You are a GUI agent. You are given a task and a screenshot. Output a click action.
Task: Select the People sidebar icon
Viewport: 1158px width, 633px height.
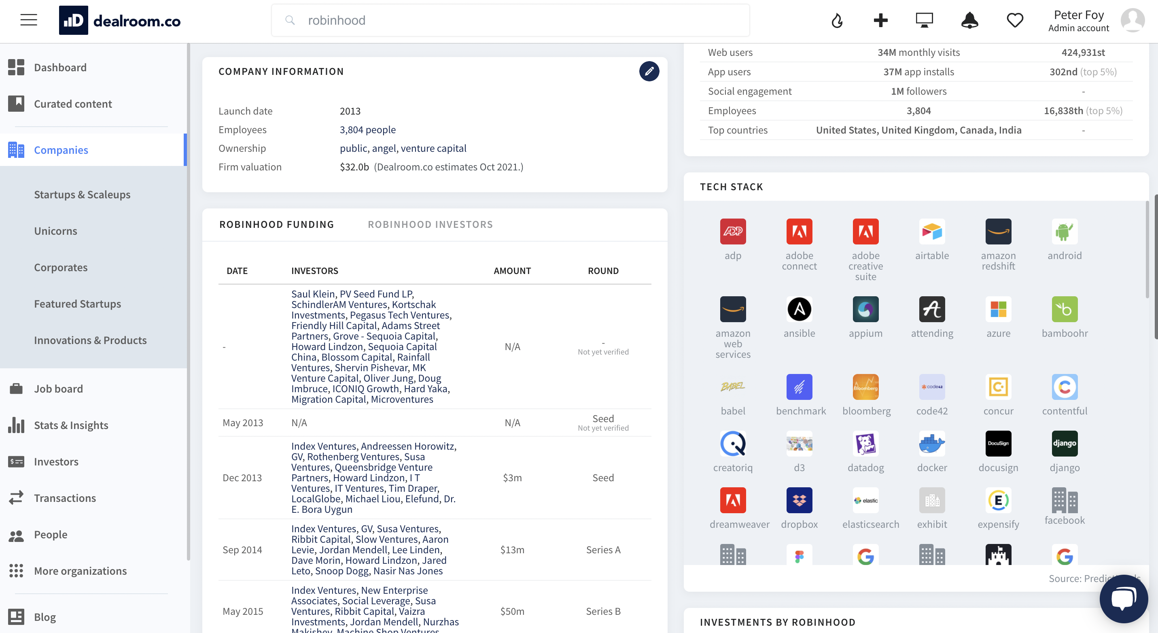pyautogui.click(x=17, y=534)
